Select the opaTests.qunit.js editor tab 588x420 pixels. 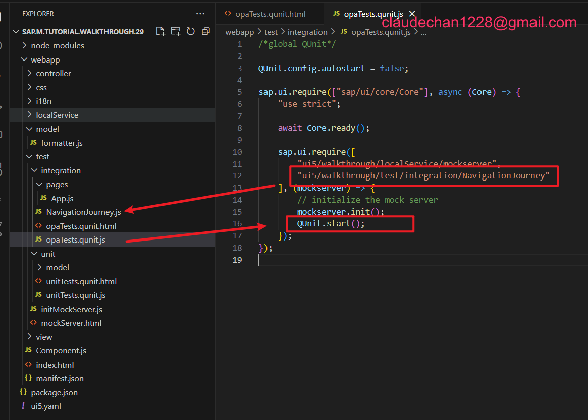pyautogui.click(x=372, y=14)
